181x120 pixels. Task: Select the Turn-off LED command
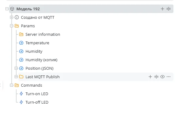pyautogui.click(x=37, y=102)
